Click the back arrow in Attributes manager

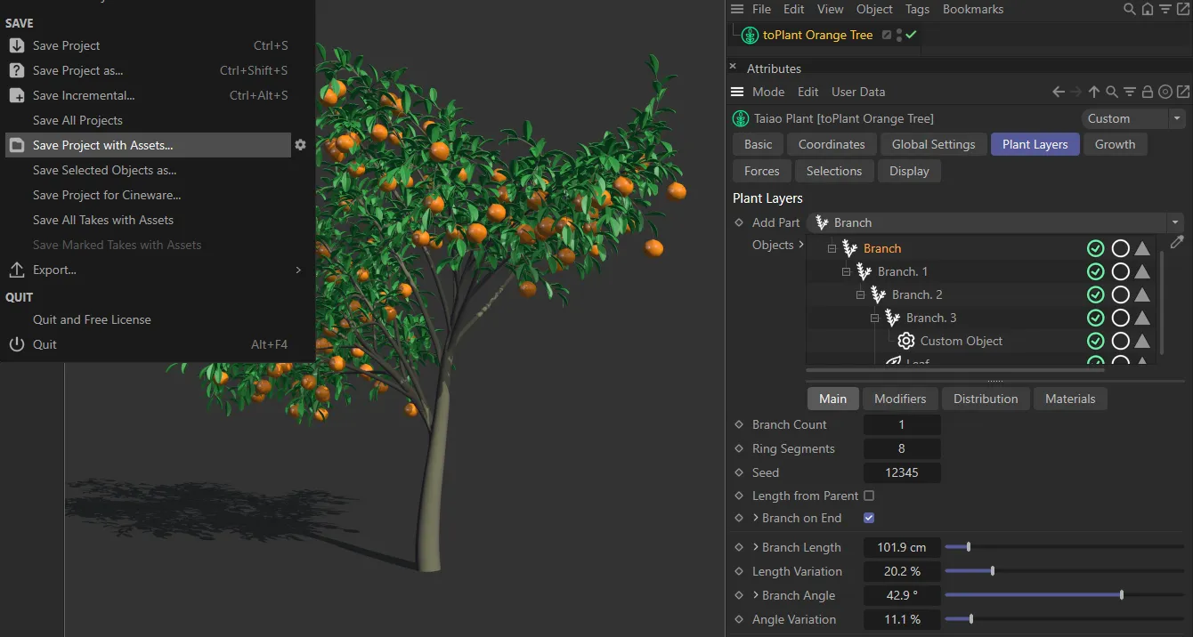[x=1058, y=92]
